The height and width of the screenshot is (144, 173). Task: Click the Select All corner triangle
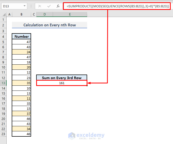[x=4, y=14]
